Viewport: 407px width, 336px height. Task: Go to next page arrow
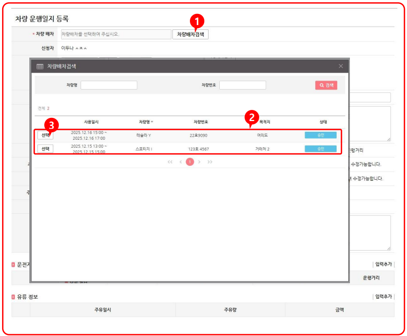click(x=199, y=162)
